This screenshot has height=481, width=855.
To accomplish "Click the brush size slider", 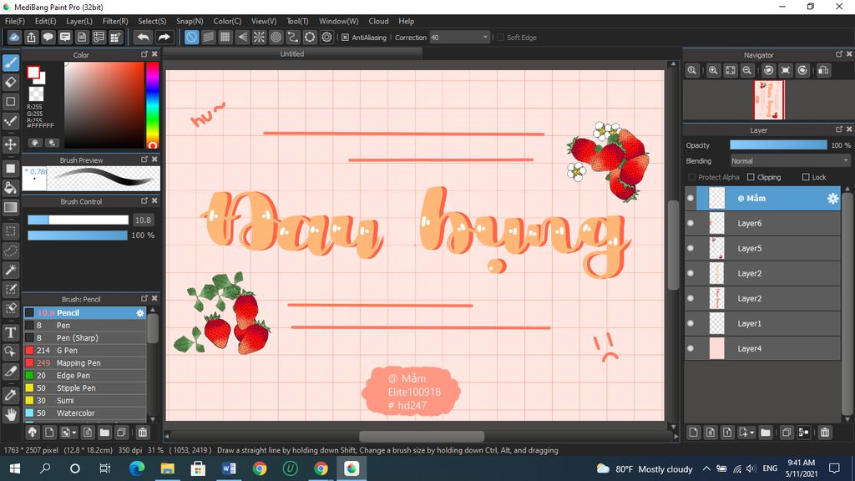I will (78, 220).
